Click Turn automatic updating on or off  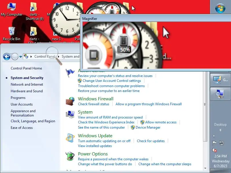click(104, 141)
